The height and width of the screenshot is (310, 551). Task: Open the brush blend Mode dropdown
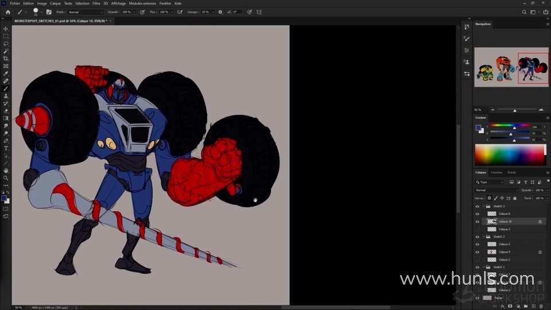(85, 12)
